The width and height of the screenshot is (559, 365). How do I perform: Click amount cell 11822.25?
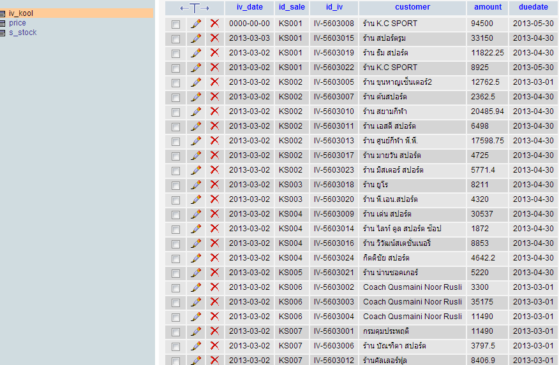pyautogui.click(x=488, y=53)
